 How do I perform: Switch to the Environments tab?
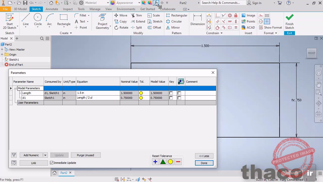click(126, 9)
